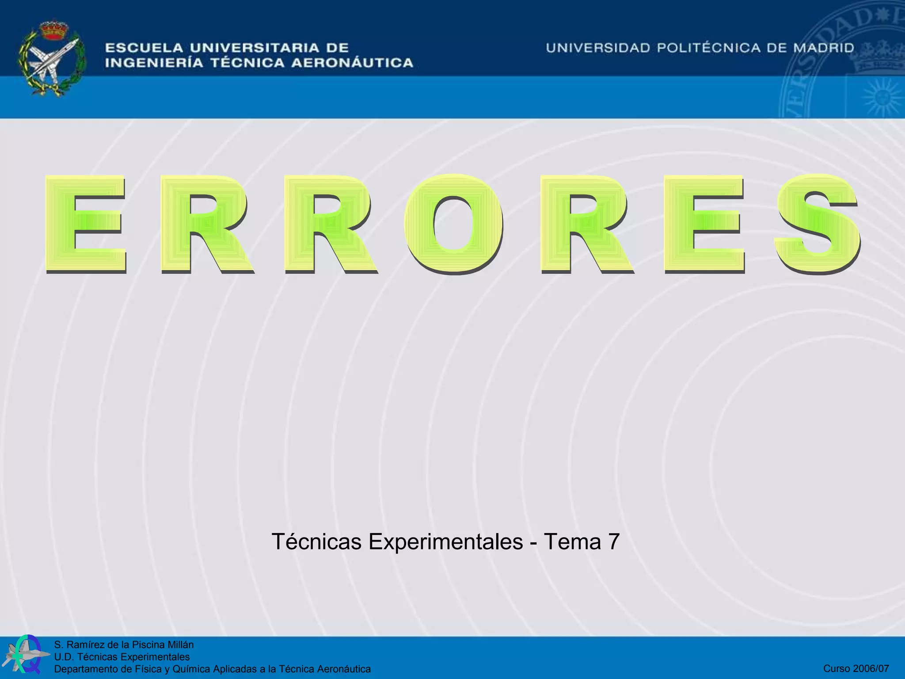
Task: Click the aeronautics school crest emblem
Action: tap(52, 60)
